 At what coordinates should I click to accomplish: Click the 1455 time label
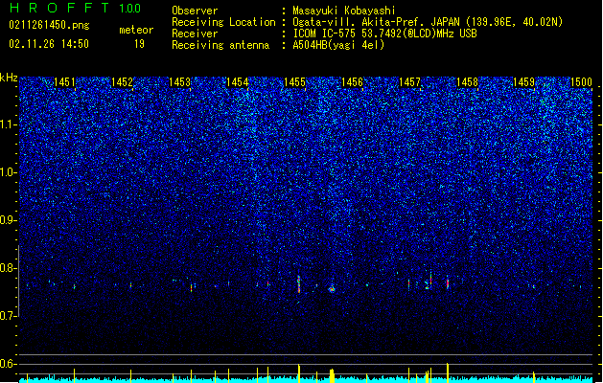tap(294, 82)
